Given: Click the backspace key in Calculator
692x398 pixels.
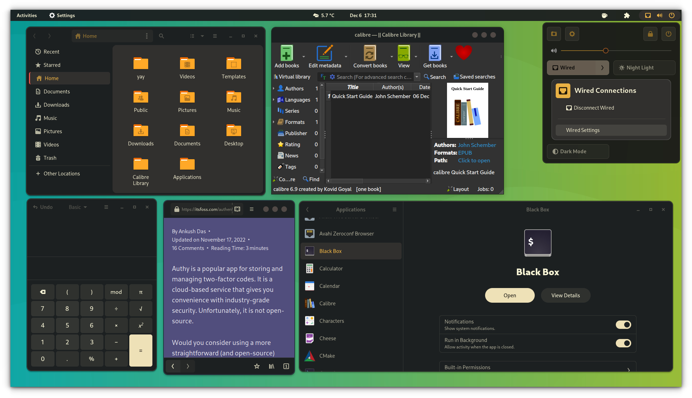Looking at the screenshot, I should (x=43, y=292).
